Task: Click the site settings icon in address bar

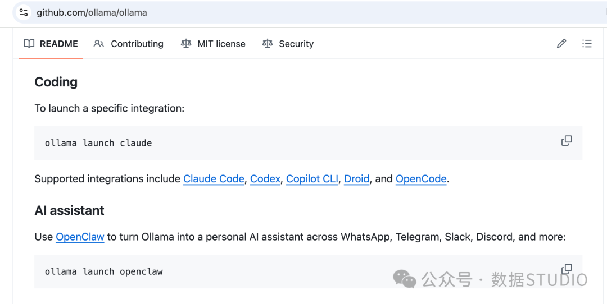Action: coord(24,12)
